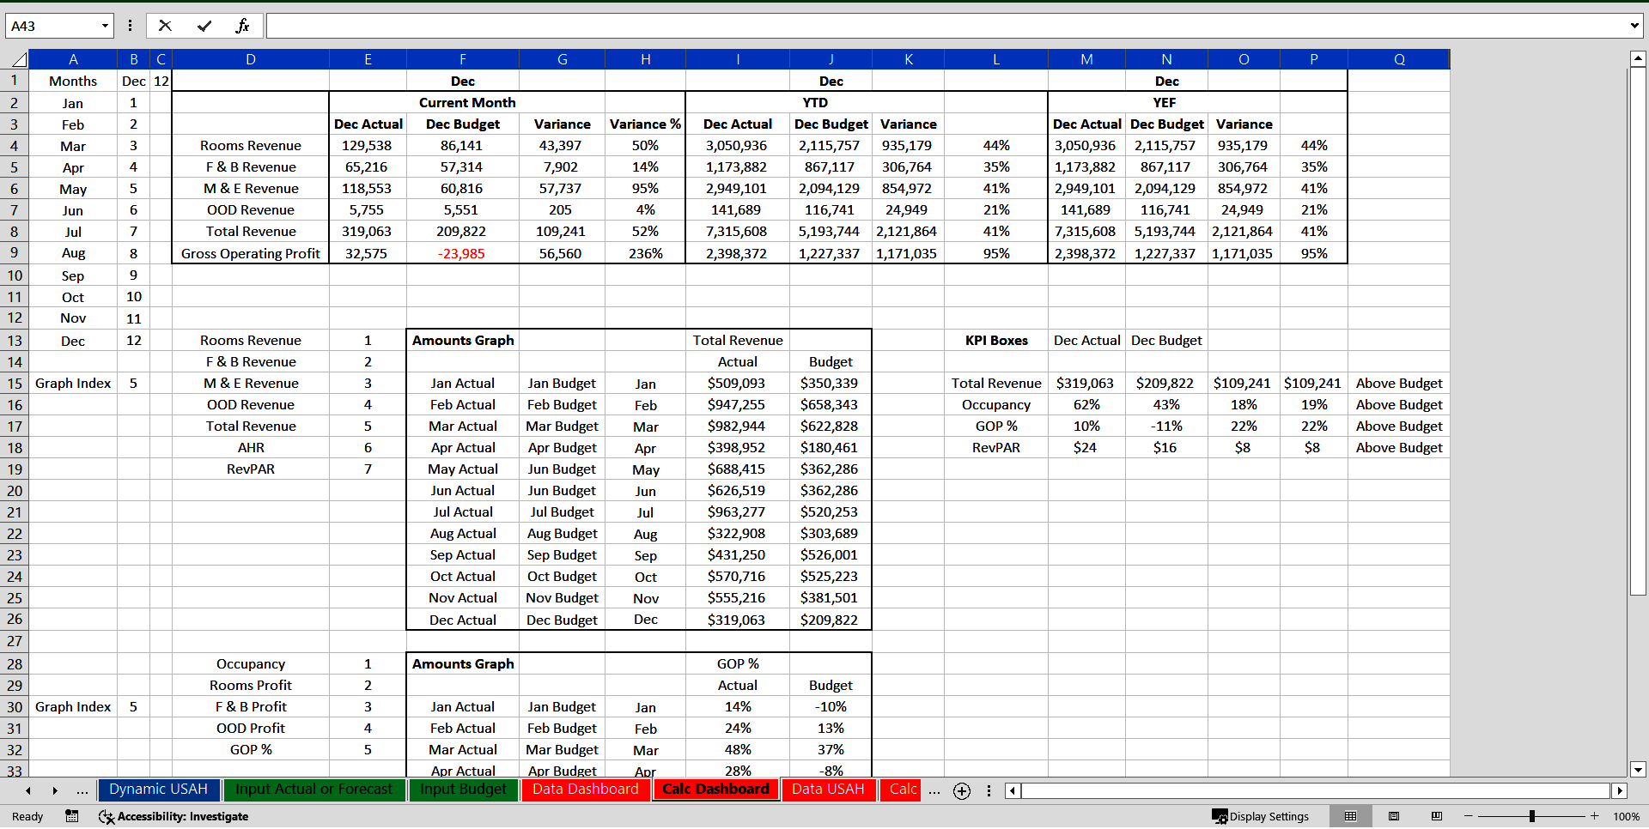Click into the formula bar input
This screenshot has width=1649, height=829.
[946, 26]
